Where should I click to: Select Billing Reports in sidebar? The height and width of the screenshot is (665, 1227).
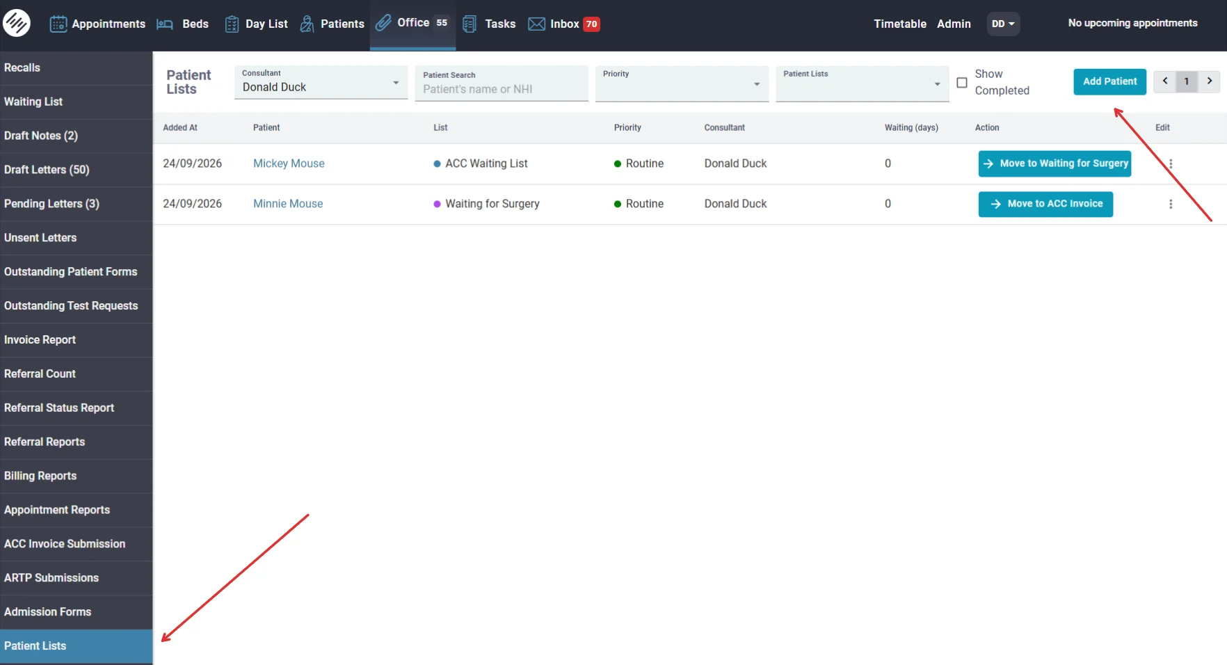[77, 476]
